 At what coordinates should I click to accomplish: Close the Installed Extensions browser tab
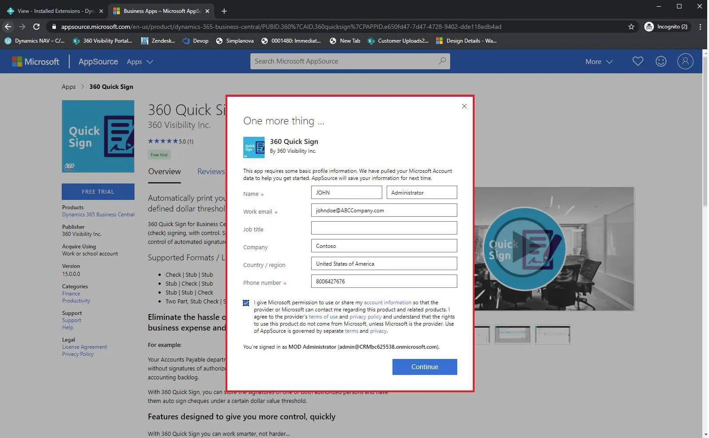coord(101,11)
